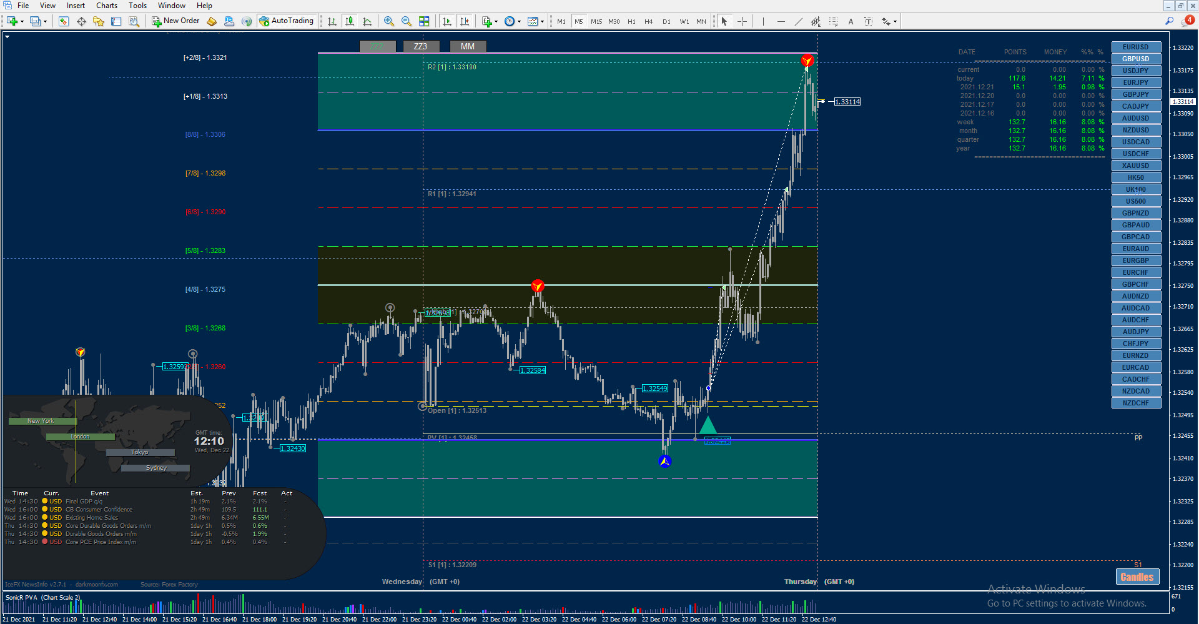Viewport: 1199px width, 624px height.
Task: Switch chart to candlesticks
Action: [350, 21]
